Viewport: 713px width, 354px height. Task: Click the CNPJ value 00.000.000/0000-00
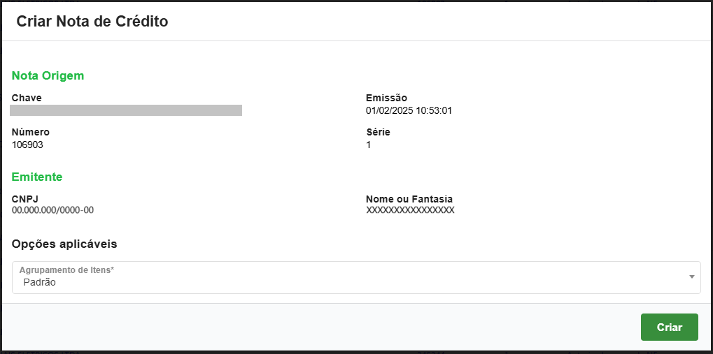pos(53,210)
